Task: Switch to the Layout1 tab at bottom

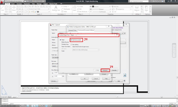Action: point(15,97)
